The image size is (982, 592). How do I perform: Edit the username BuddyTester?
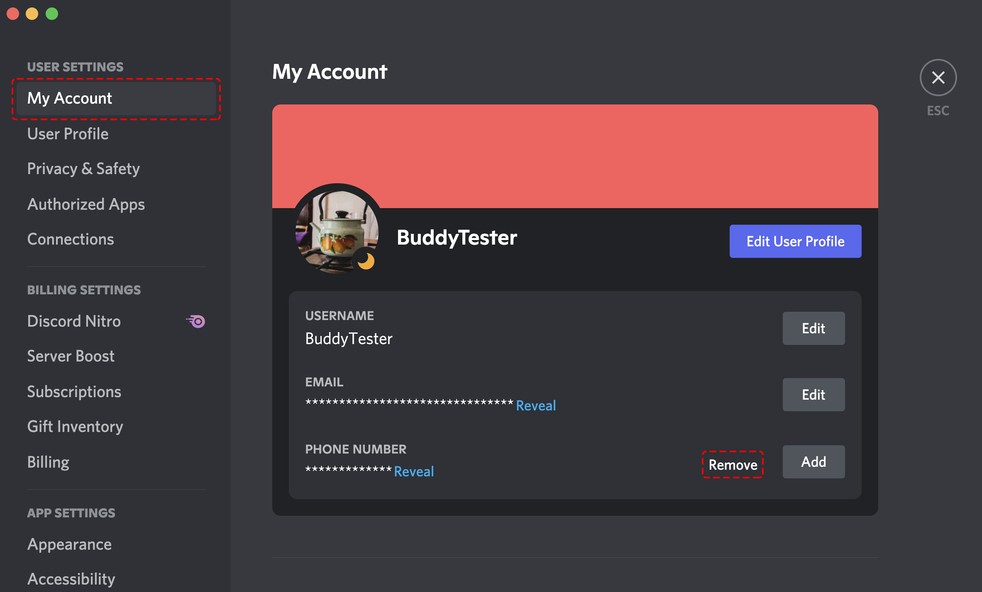pos(813,328)
